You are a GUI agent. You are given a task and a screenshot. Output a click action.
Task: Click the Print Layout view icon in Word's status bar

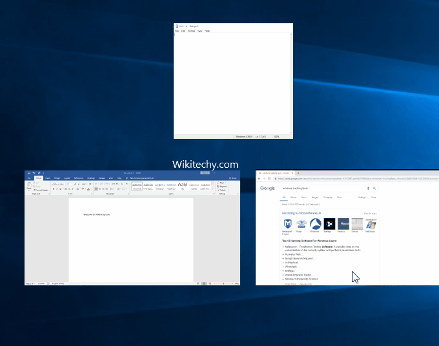[204, 283]
